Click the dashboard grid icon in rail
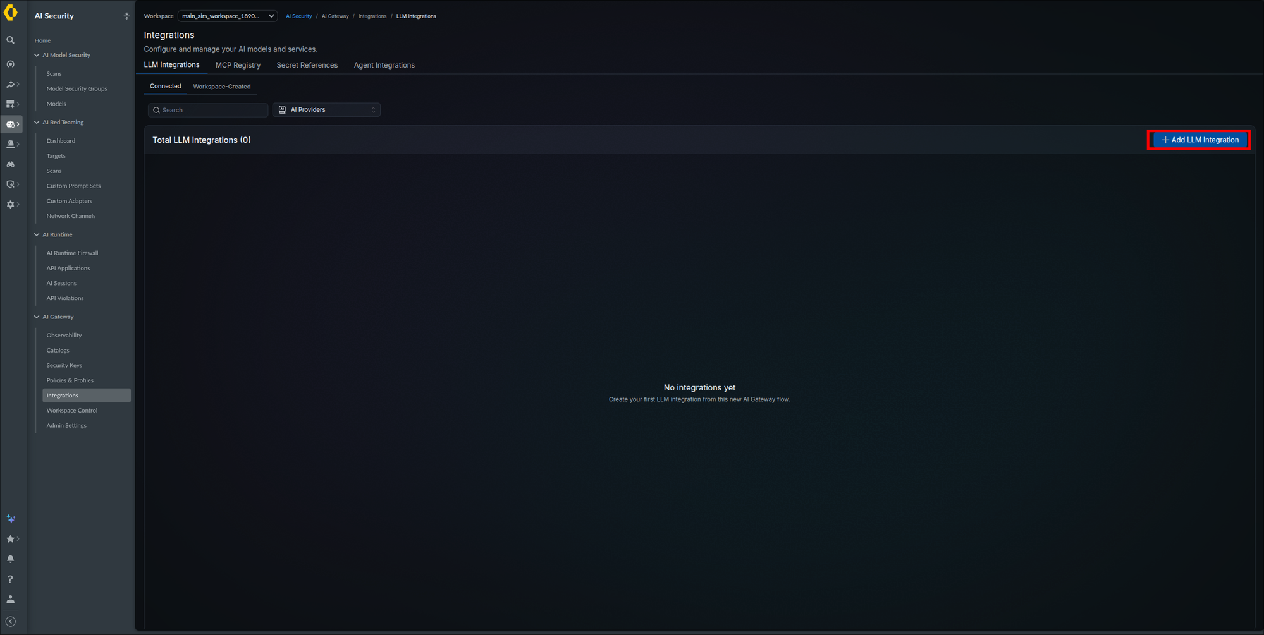 coord(11,104)
